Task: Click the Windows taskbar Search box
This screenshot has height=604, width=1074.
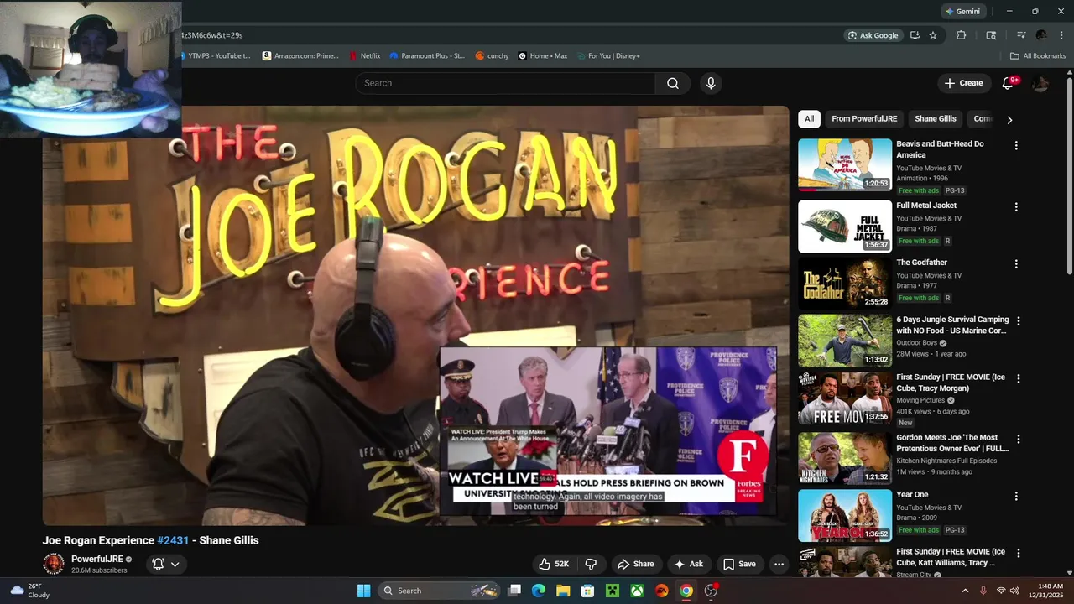Action: (440, 591)
